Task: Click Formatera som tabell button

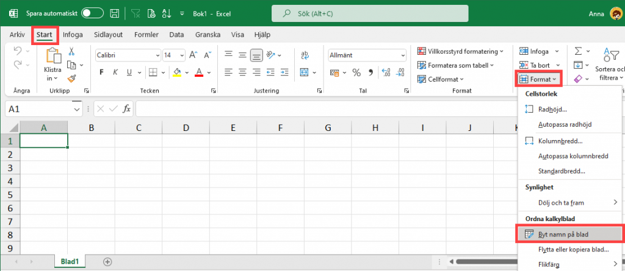Action: tap(458, 65)
